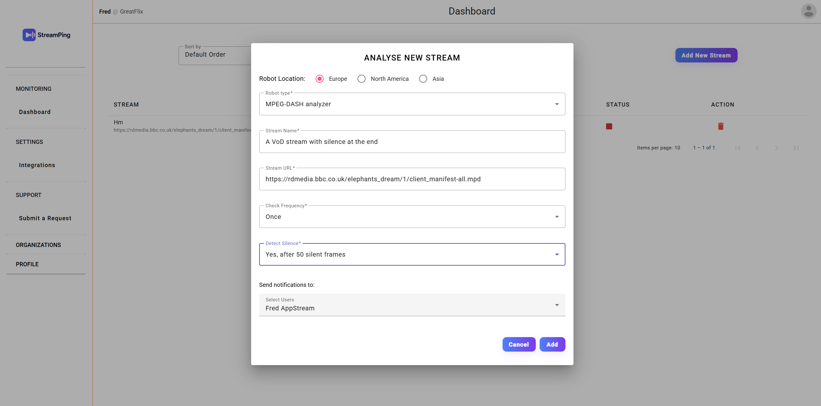Click the red status square icon
Image resolution: width=821 pixels, height=406 pixels.
609,126
